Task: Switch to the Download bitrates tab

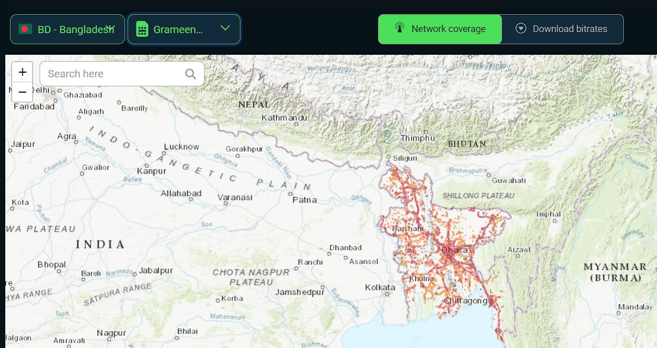Action: point(563,29)
